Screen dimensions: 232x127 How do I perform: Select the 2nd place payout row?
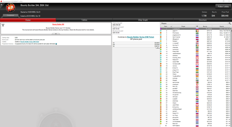[136, 44]
